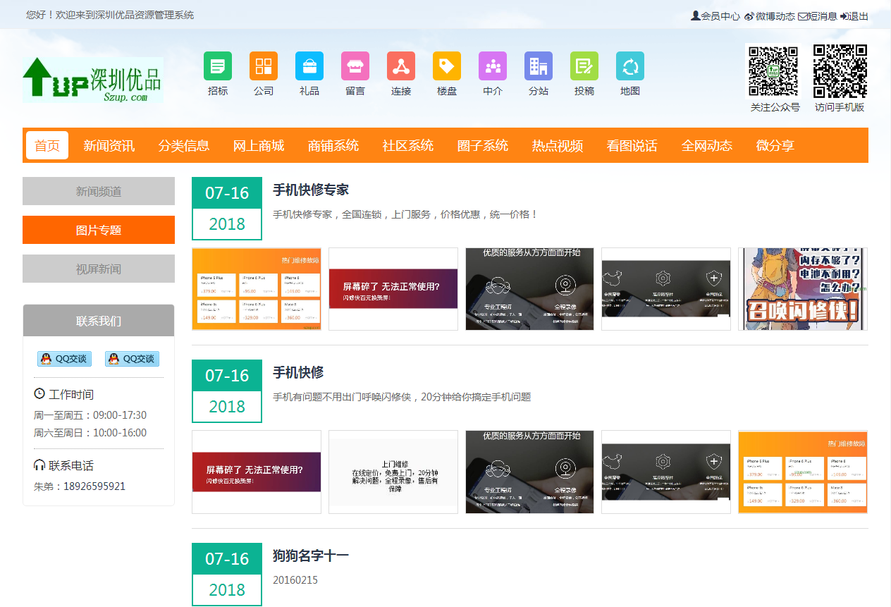The width and height of the screenshot is (891, 607).
Task: Select the 新闻频道 sidebar tab
Action: [x=99, y=191]
